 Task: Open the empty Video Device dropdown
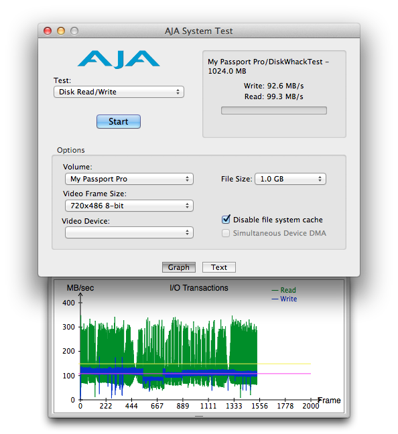129,232
